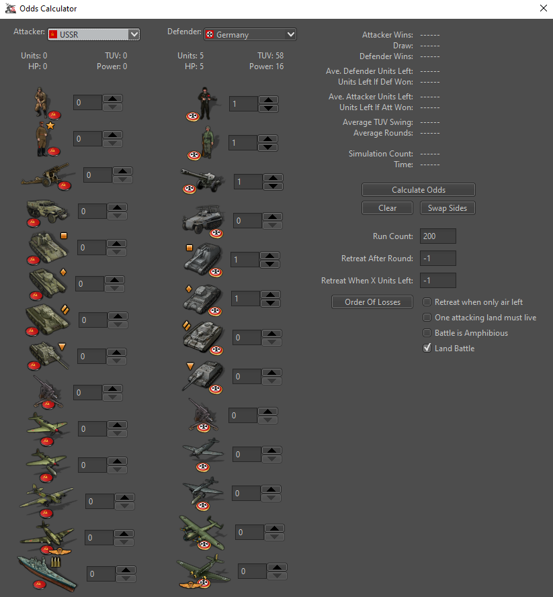The height and width of the screenshot is (597, 553).
Task: Click the Calculate Odds button
Action: click(419, 189)
